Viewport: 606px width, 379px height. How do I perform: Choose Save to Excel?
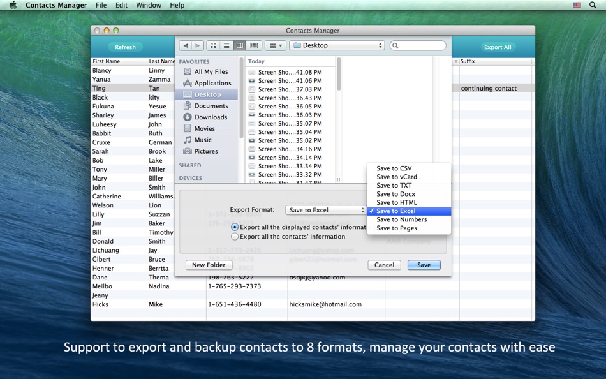point(409,211)
